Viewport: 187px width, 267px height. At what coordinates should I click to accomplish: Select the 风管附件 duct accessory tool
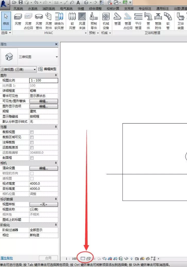[x=49, y=21]
